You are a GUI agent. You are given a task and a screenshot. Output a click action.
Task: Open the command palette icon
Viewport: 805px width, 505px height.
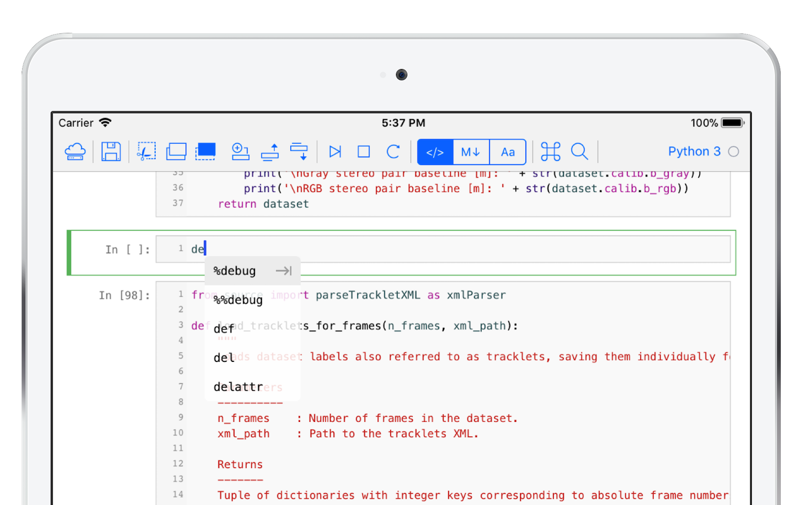coord(551,152)
